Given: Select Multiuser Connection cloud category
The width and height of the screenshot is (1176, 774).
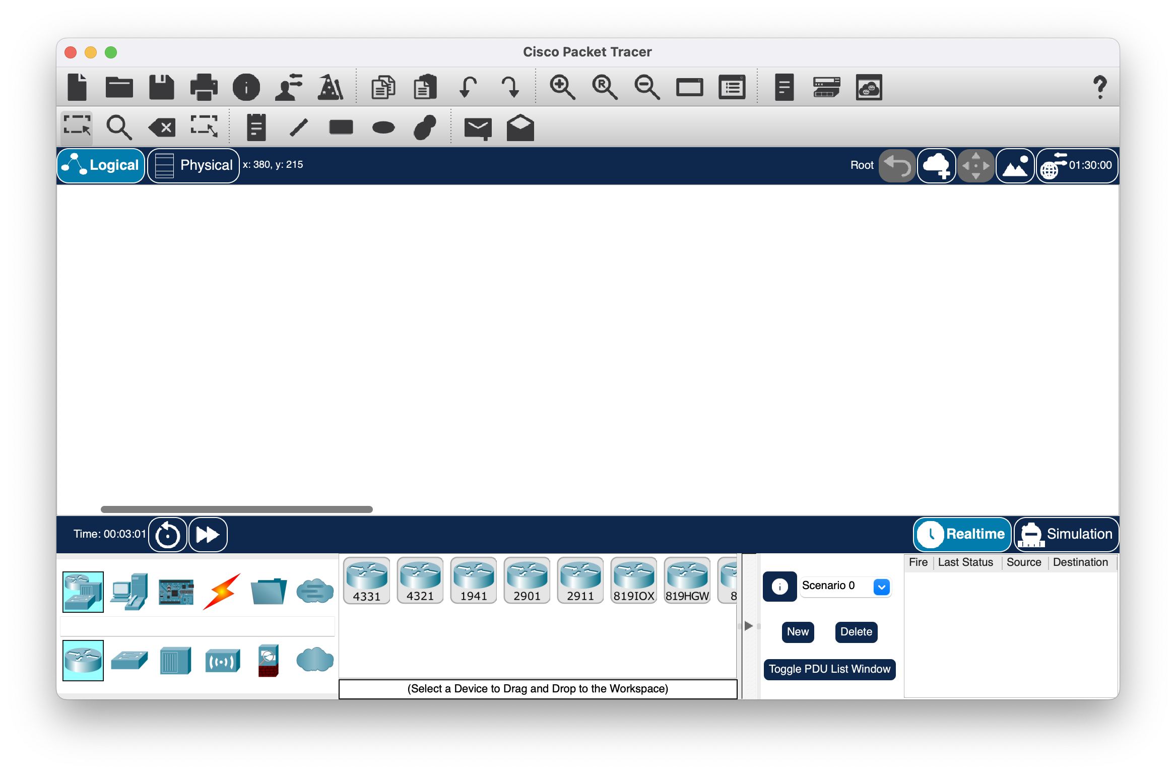Looking at the screenshot, I should click(x=315, y=592).
